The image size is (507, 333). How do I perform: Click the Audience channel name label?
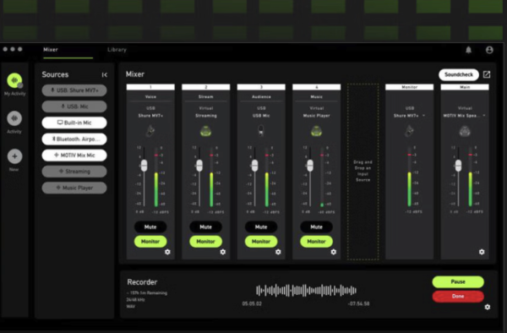click(261, 96)
